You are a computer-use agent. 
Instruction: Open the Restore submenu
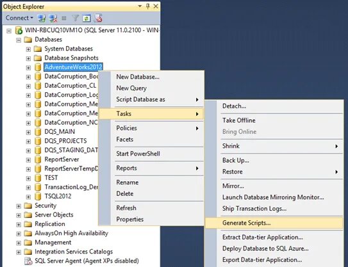coord(274,172)
